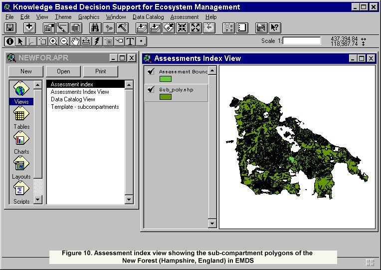The width and height of the screenshot is (381, 270).
Task: Toggle the Assessment Boundary theme checkbox
Action: 151,71
